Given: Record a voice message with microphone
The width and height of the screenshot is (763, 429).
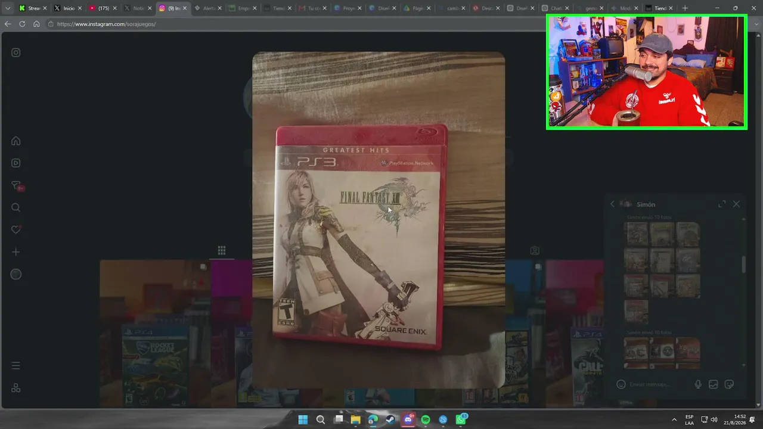Looking at the screenshot, I should click(x=698, y=384).
